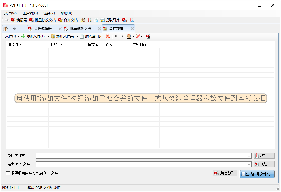
Task: Click inside the 输出 PDF 文件 input field
Action: point(141,164)
